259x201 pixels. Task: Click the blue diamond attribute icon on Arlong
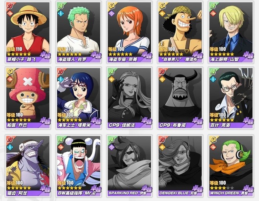(x=10, y=147)
